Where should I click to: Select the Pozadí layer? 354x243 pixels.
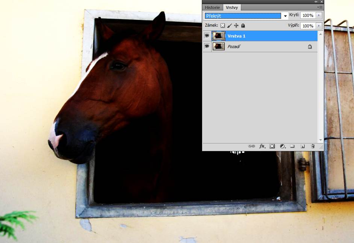[x=263, y=47]
